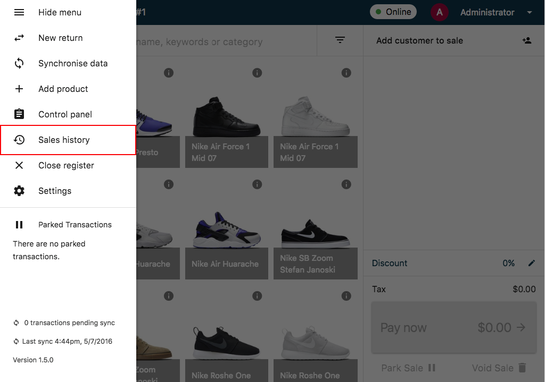This screenshot has height=382, width=545.
Task: Open Control panel from menu
Action: 68,114
